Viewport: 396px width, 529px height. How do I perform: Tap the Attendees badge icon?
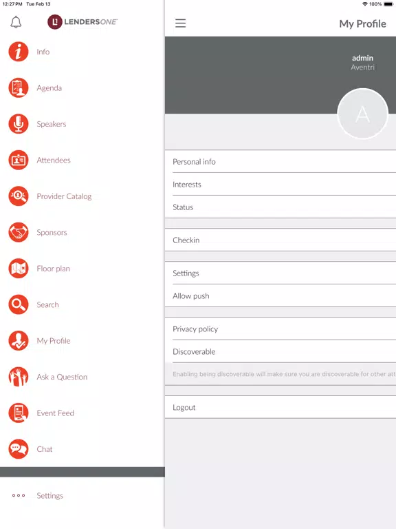tap(19, 160)
